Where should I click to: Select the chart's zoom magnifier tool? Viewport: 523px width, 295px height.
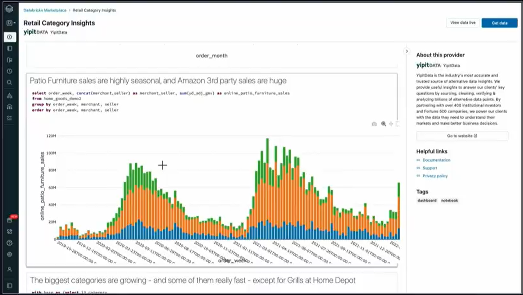click(383, 124)
